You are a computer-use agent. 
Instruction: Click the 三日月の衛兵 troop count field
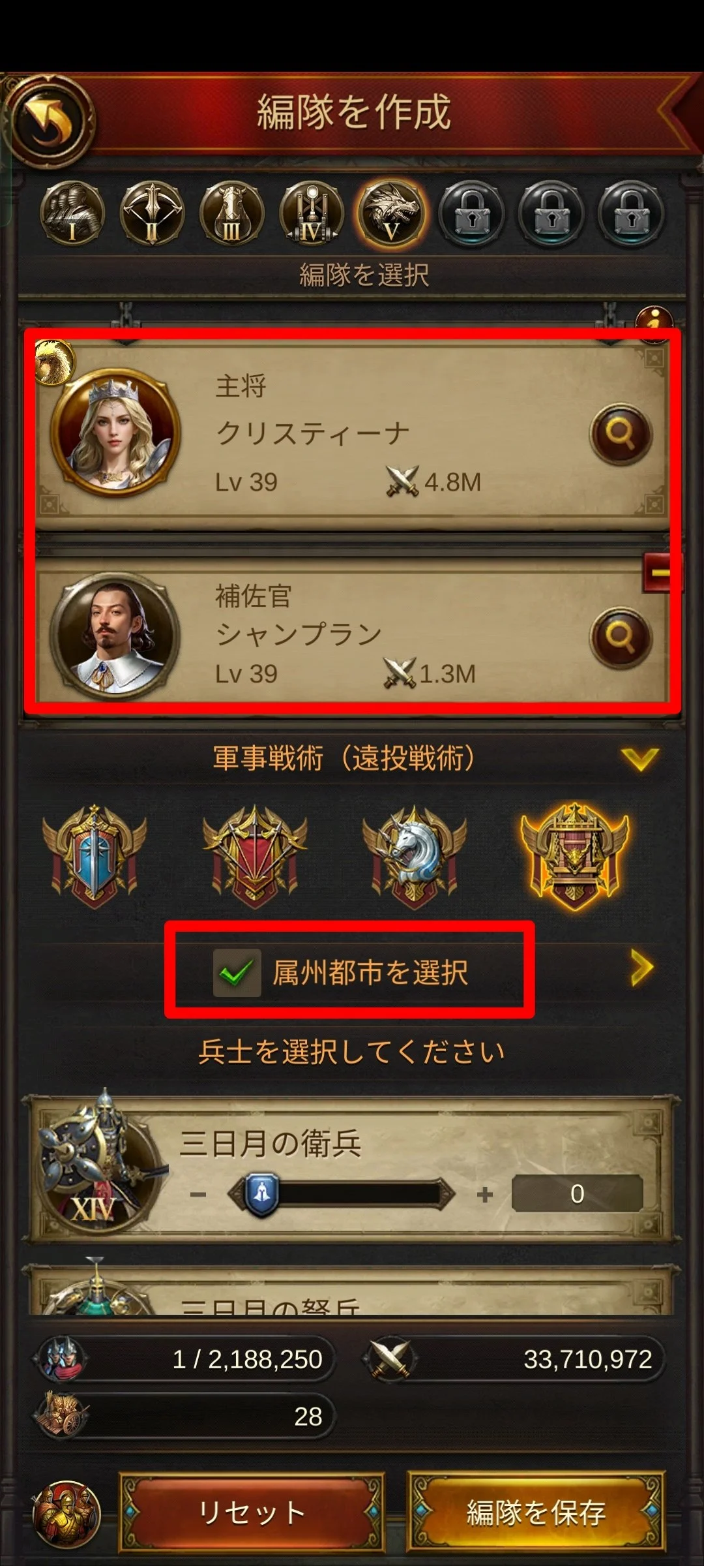(578, 1193)
